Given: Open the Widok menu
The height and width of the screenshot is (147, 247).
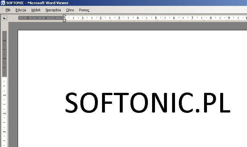Looking at the screenshot, I should (36, 10).
